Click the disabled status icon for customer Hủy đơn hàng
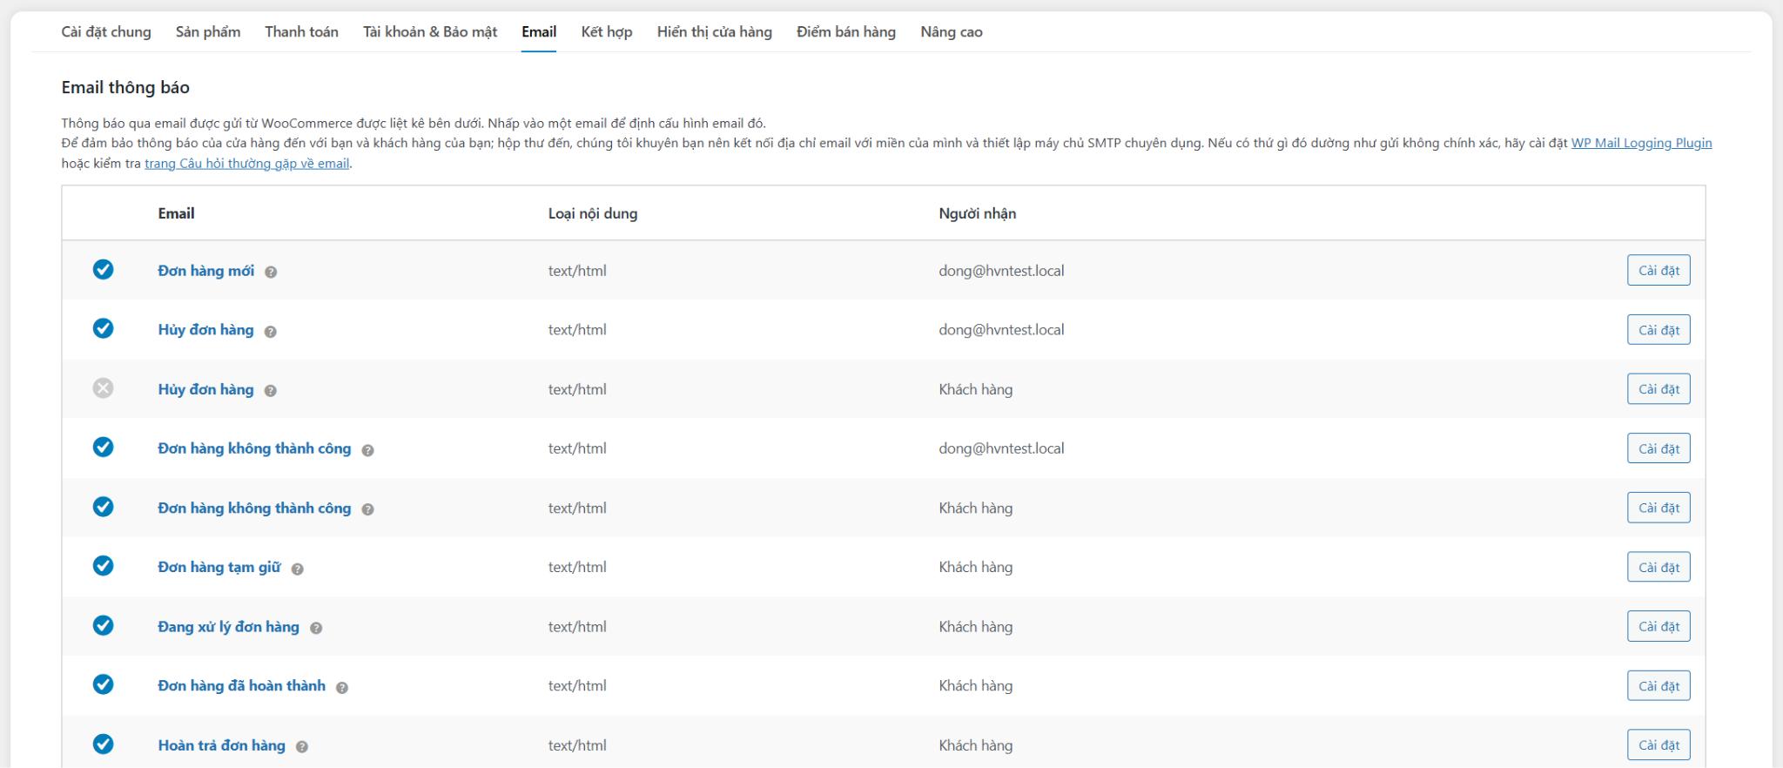Screen dimensions: 1783x768 (103, 388)
